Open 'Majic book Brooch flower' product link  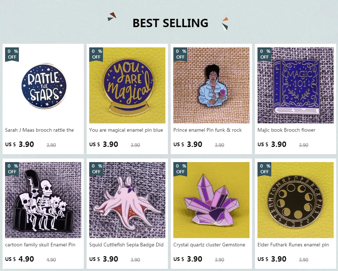click(287, 130)
